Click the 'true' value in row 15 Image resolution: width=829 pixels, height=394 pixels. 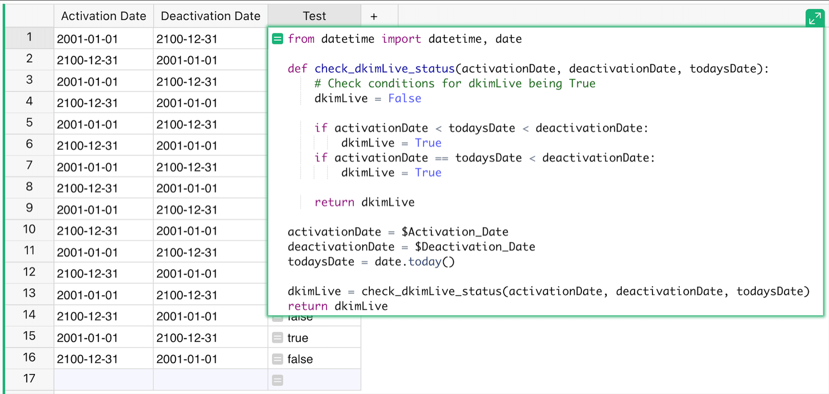[x=298, y=338]
